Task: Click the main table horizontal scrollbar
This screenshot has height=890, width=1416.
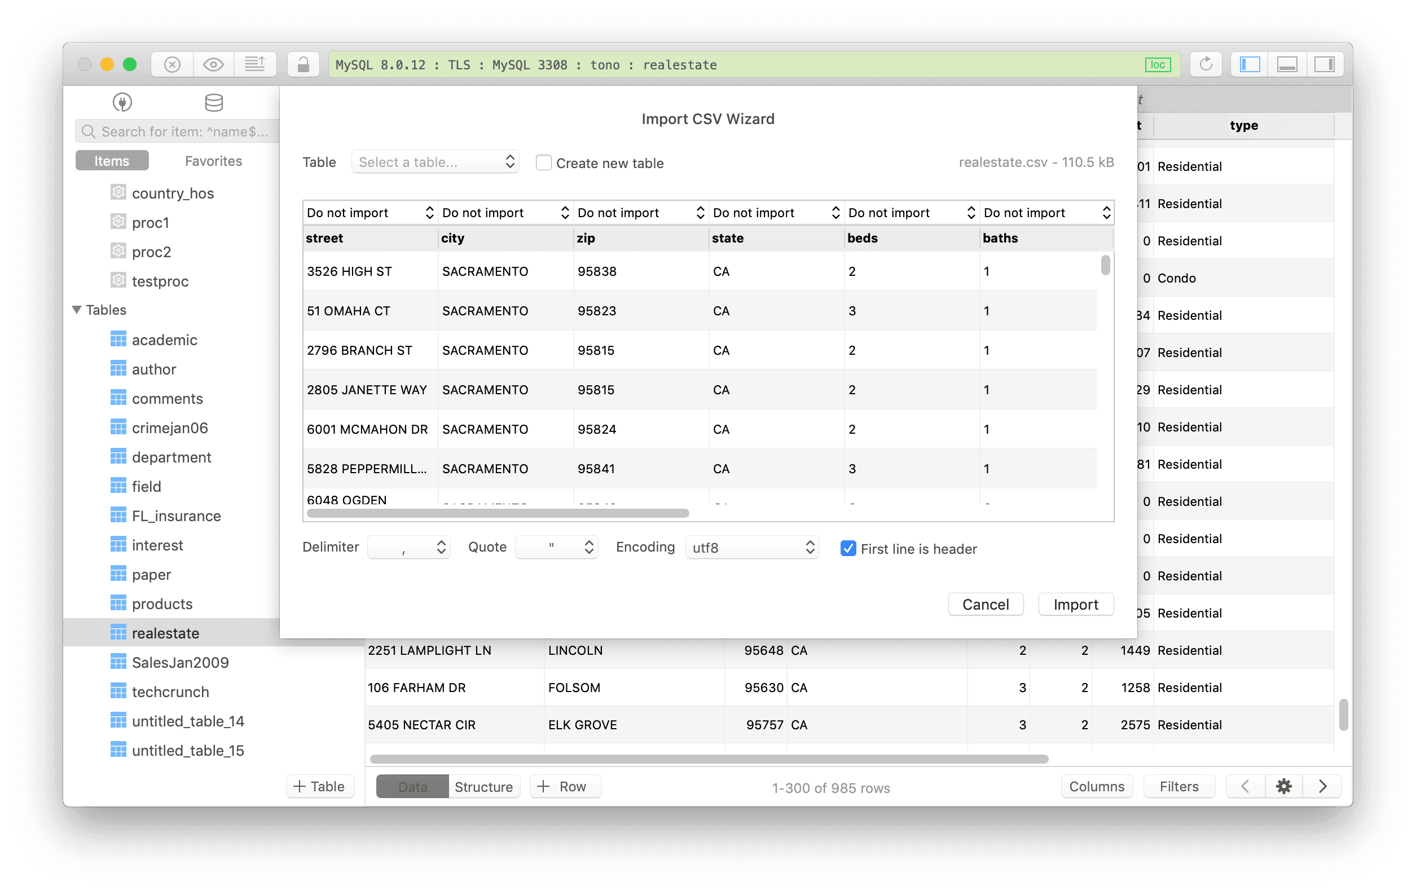Action: coord(709,759)
